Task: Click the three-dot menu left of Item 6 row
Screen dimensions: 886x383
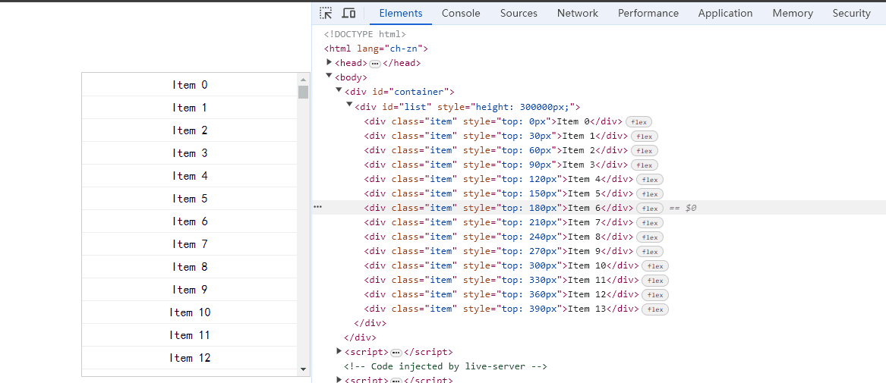Action: pos(317,208)
